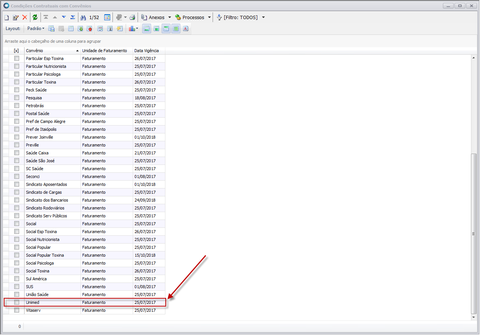This screenshot has width=480, height=335.
Task: Jump to the last record
Action: pyautogui.click(x=73, y=17)
